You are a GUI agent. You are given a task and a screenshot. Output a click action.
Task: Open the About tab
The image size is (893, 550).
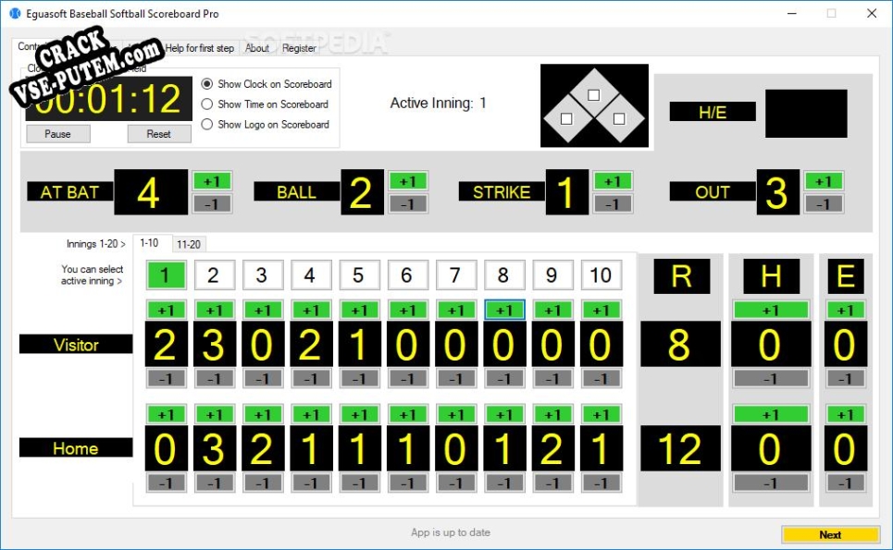[x=257, y=48]
